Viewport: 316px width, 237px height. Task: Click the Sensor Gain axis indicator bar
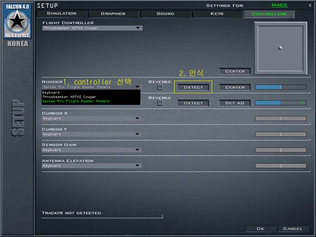[x=281, y=150]
